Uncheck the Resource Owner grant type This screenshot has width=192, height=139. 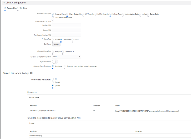[x=53, y=14]
